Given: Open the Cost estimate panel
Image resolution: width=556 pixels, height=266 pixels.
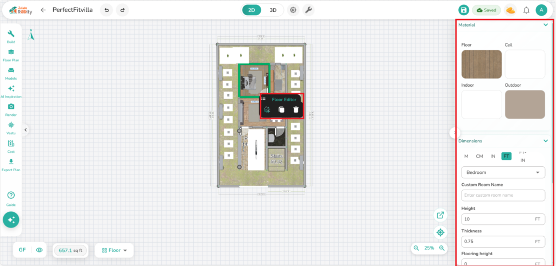Looking at the screenshot, I should pos(11,145).
